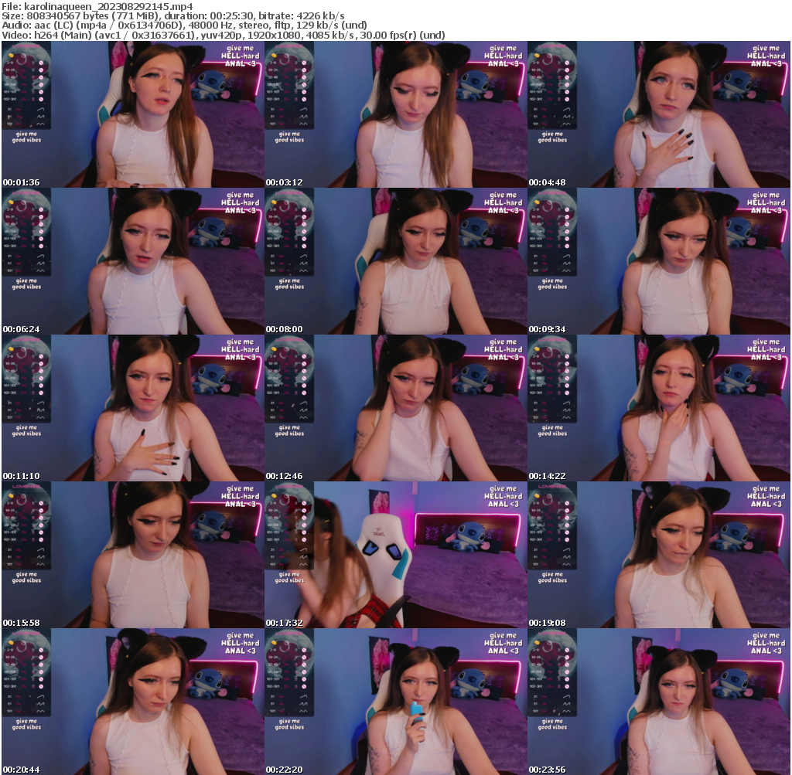Click the 00:09:34 video frame
This screenshot has width=792, height=775.
(x=659, y=261)
